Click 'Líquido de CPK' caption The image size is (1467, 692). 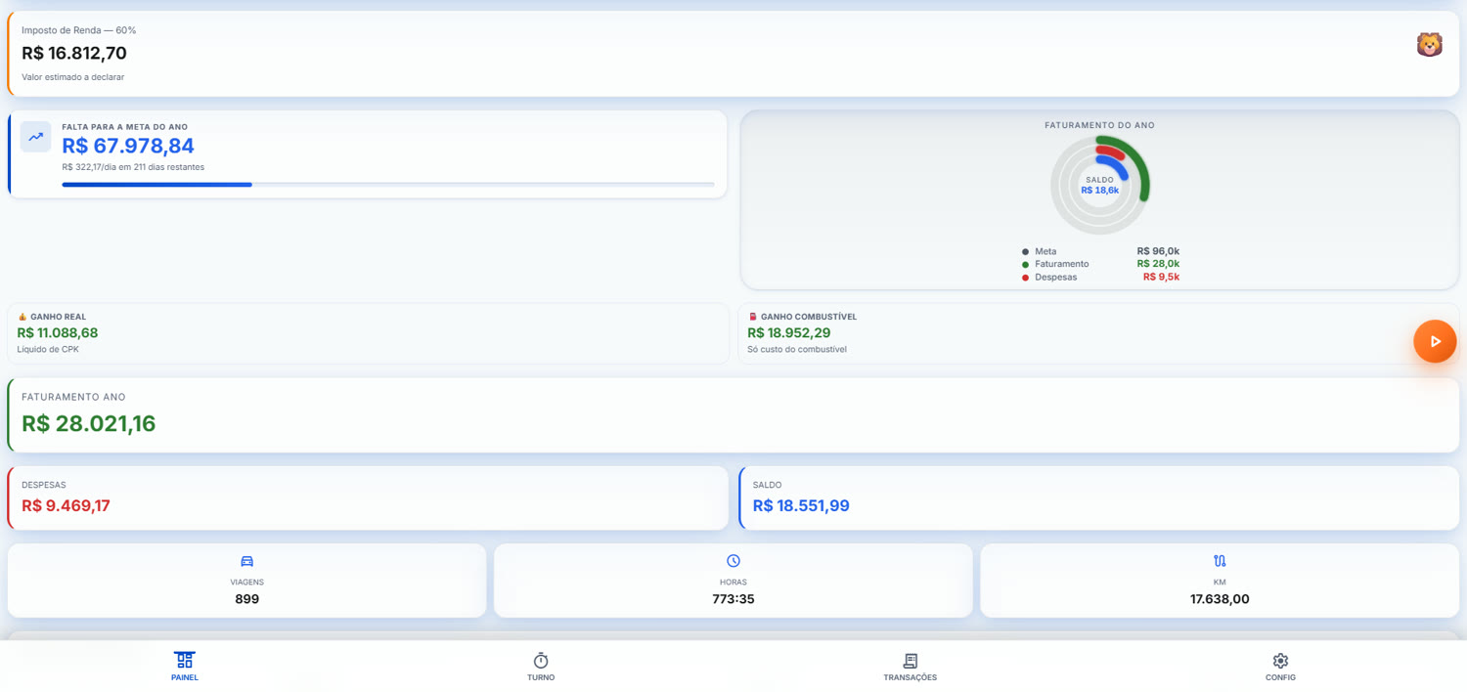tap(48, 349)
